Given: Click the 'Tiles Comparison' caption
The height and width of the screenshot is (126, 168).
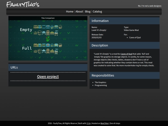Looking at the screenshot, I should pos(48,18).
